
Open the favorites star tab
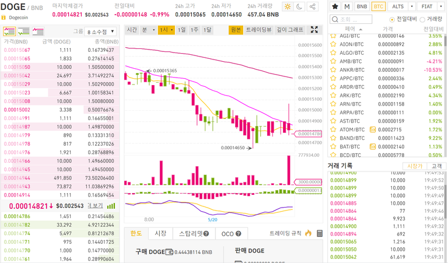(335, 6)
